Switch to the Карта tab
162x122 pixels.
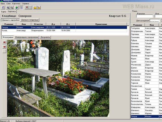pos(4,12)
